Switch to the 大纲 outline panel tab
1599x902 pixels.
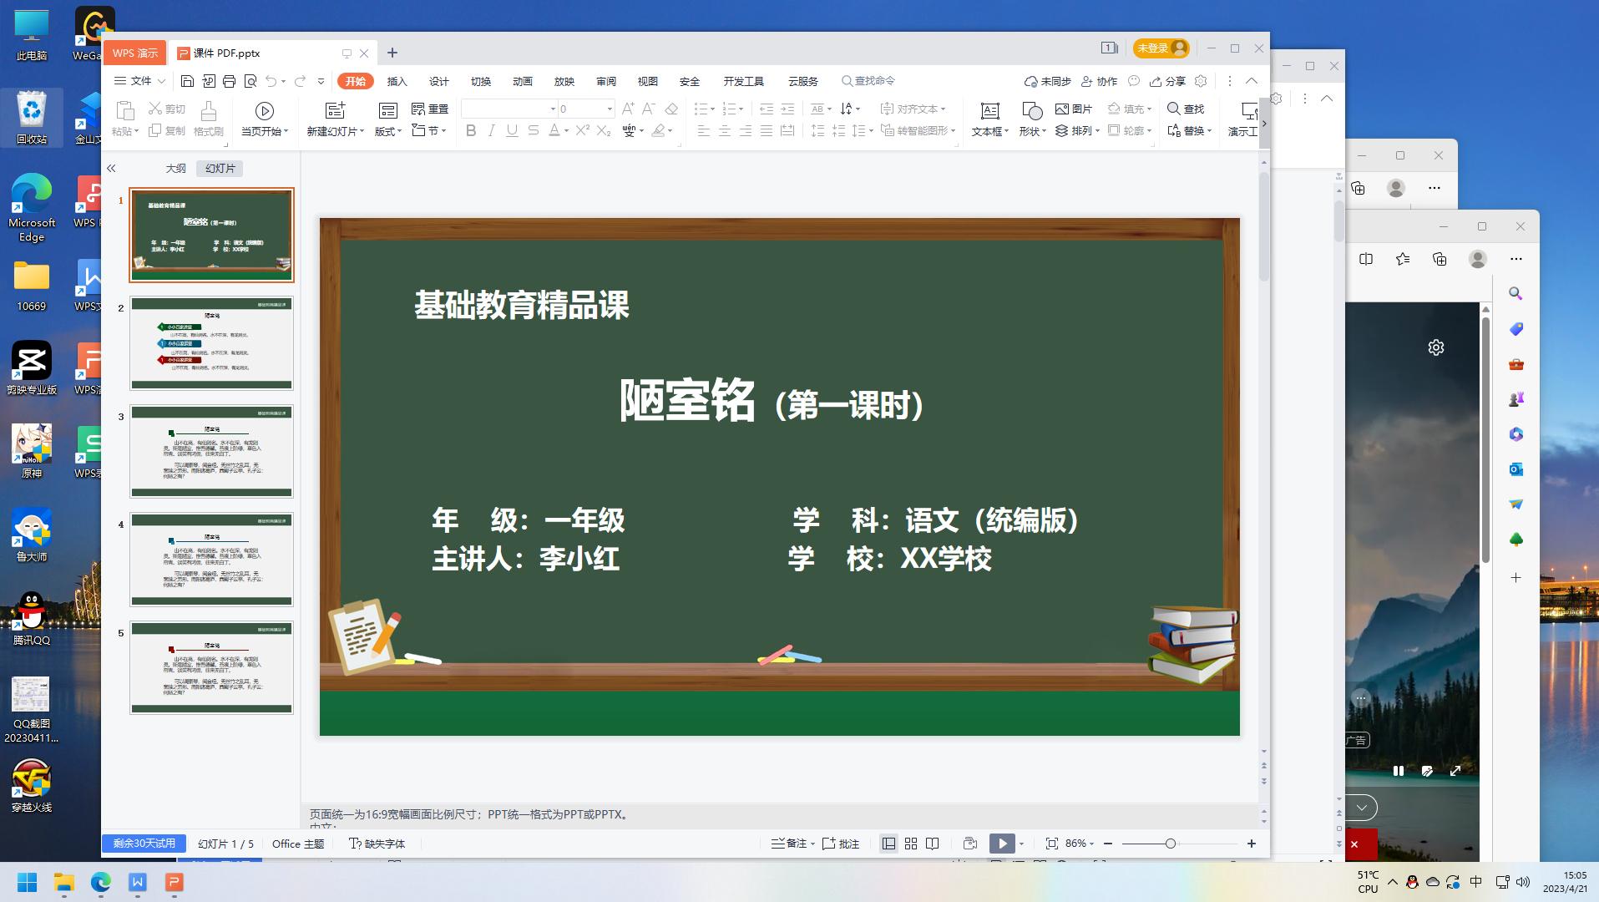[x=175, y=168]
